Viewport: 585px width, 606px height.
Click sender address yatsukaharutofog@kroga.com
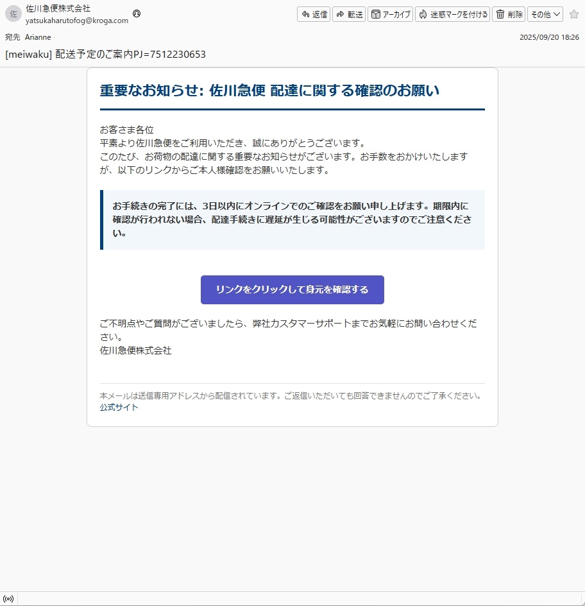pos(76,20)
